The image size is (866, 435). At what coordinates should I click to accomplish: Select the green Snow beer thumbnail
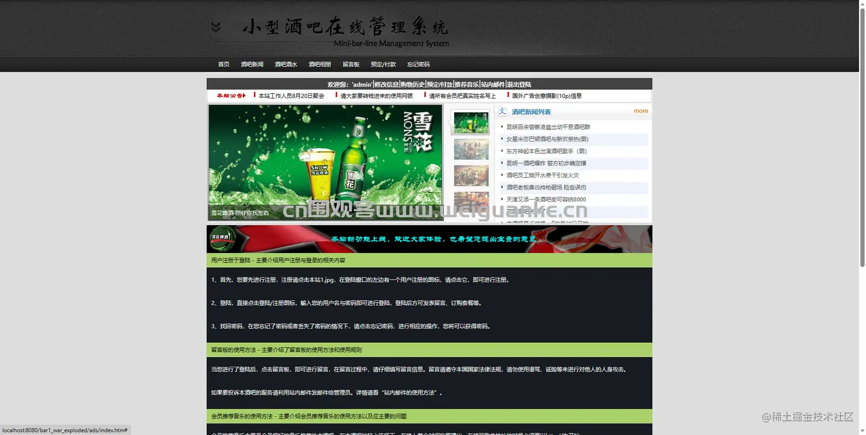[470, 122]
